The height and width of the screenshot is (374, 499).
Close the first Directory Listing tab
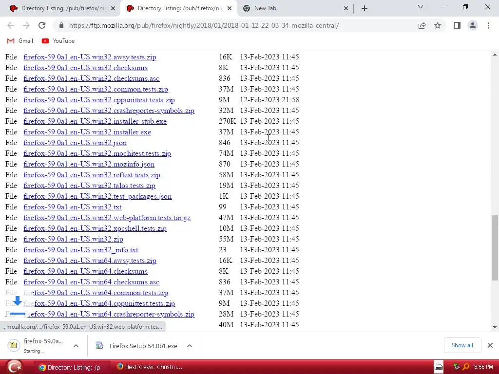[x=113, y=8]
